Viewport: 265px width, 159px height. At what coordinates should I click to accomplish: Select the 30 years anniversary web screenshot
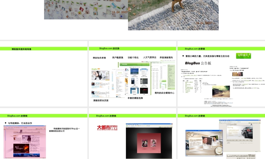click(x=204, y=143)
